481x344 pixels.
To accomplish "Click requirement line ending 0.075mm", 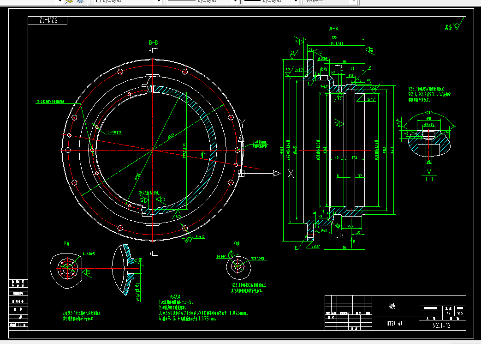I will 188,319.
